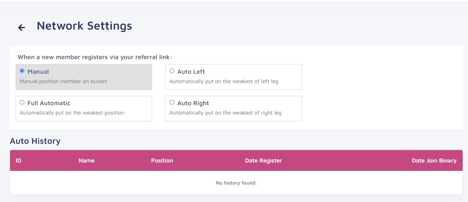Click 'weakest of left leg' description text
Viewport: 468px width, 202px height.
[255, 81]
